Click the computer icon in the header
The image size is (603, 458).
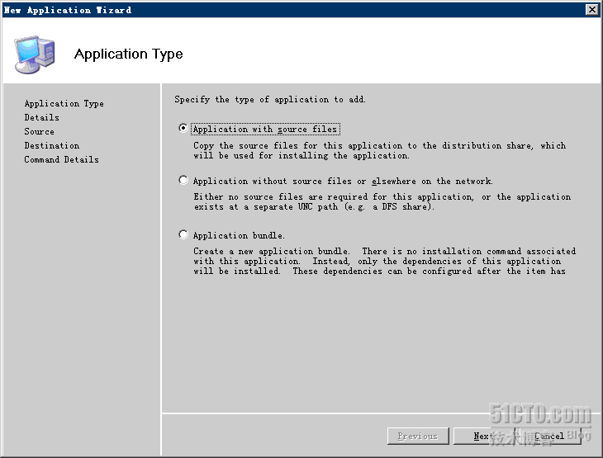(35, 54)
